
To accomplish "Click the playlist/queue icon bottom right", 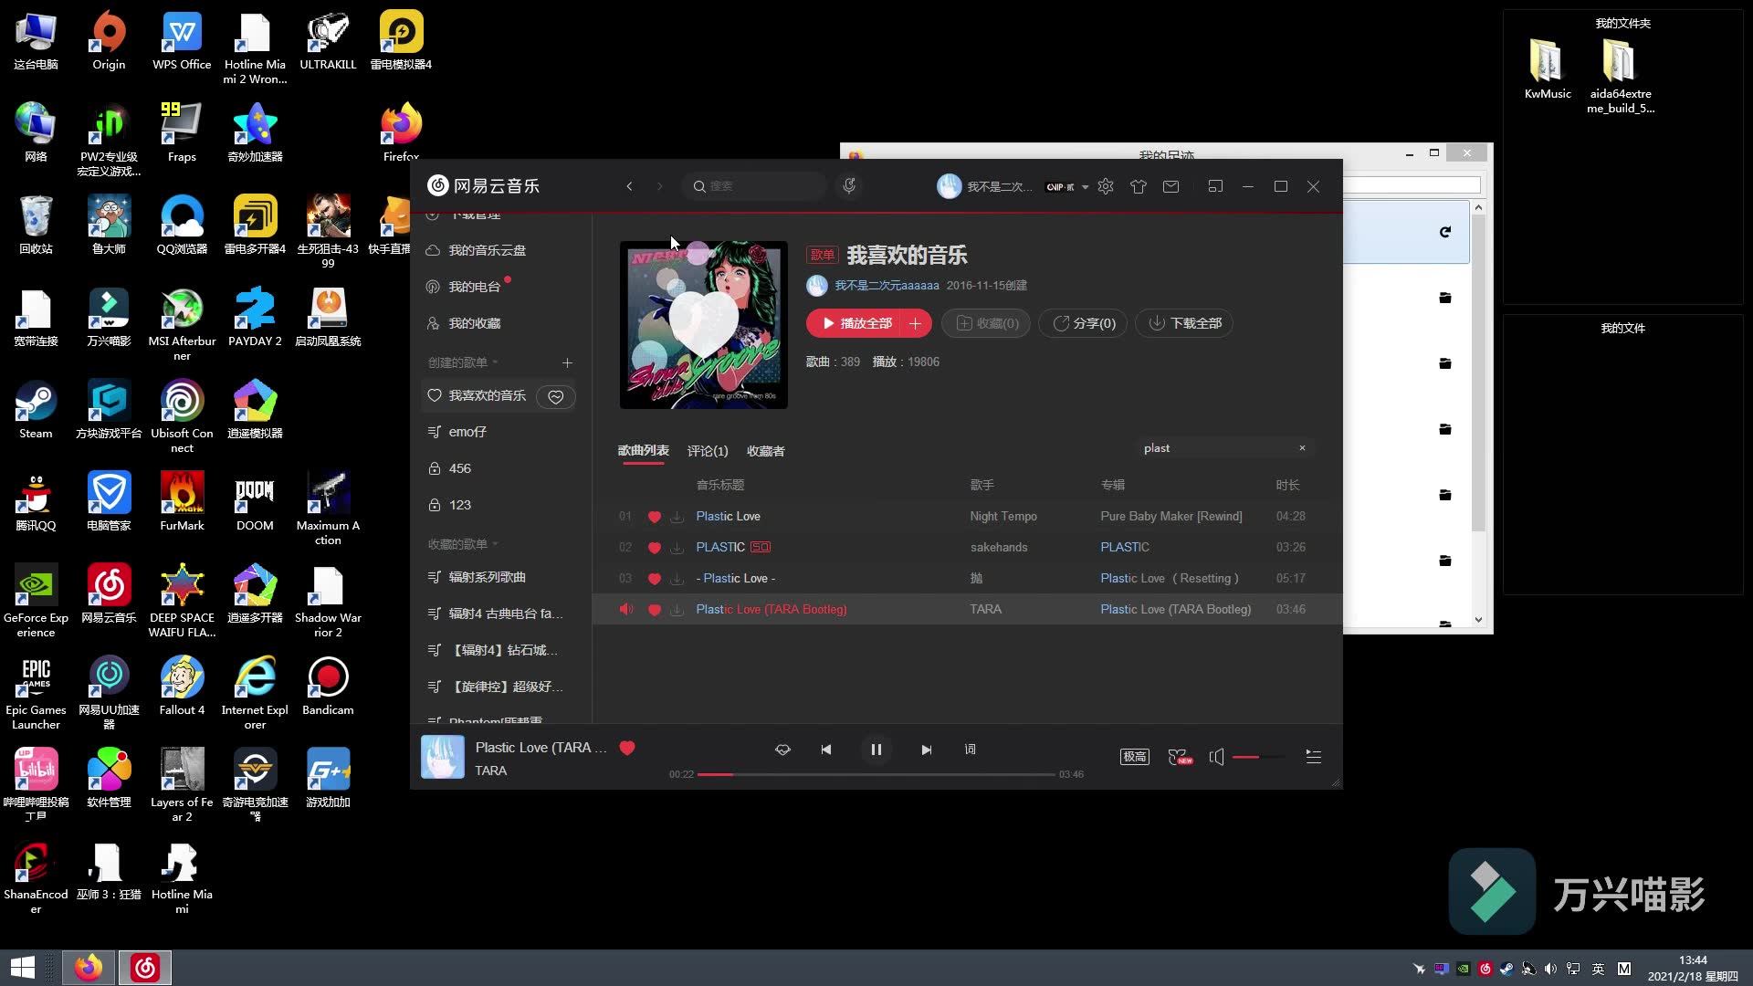I will pyautogui.click(x=1314, y=756).
